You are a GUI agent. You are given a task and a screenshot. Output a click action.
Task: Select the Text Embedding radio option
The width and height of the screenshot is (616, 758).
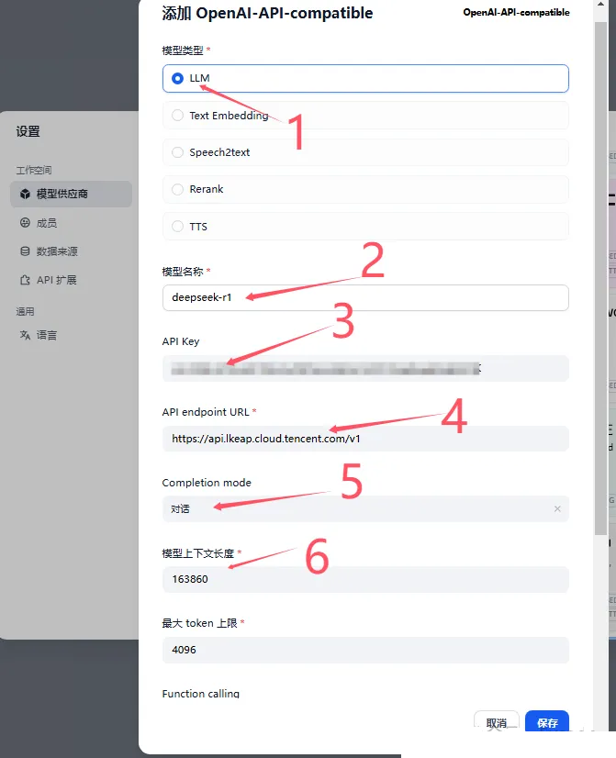tap(365, 115)
